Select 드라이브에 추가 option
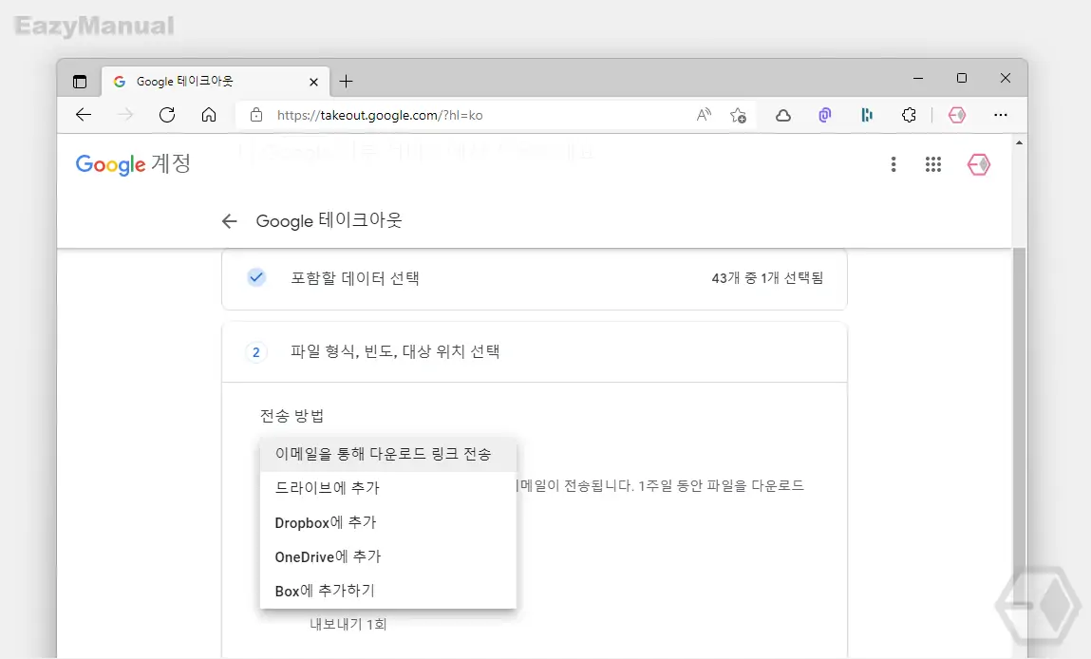The image size is (1091, 659). click(x=388, y=488)
